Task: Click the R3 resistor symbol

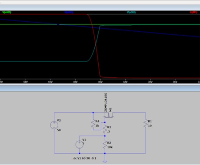Action: [105, 145]
